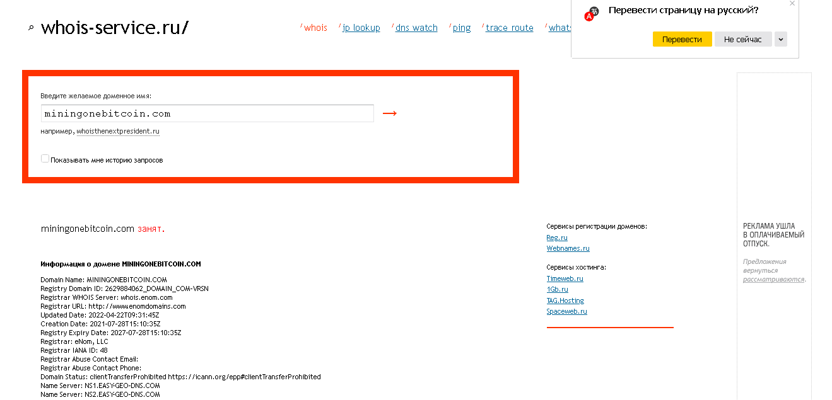
Task: Go to the dns watch tab
Action: click(x=416, y=28)
